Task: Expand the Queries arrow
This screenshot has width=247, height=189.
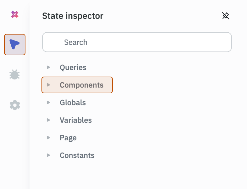Action: tap(48, 67)
